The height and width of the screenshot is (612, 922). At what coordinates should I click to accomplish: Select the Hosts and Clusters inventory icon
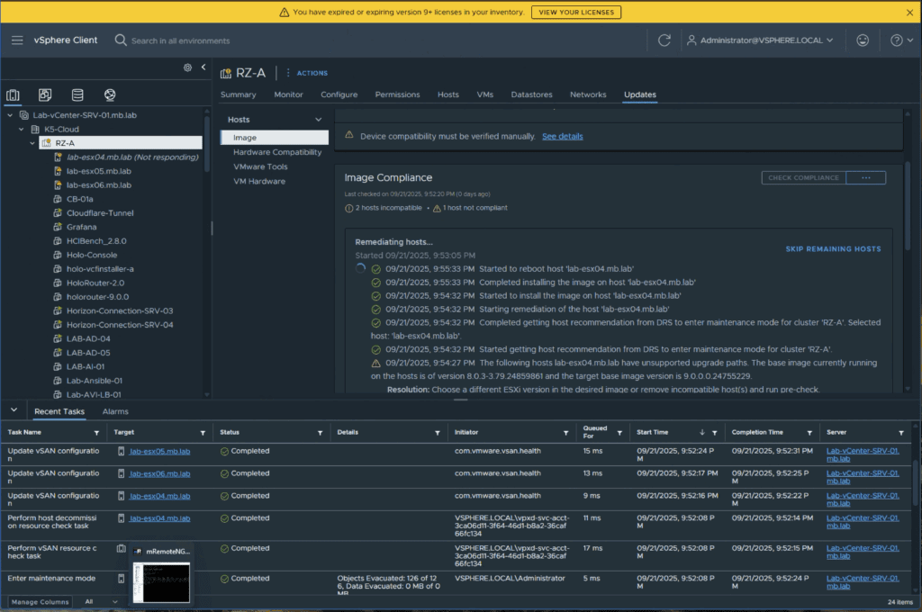coord(14,94)
